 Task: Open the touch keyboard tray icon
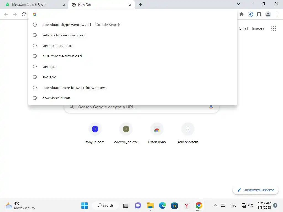pyautogui.click(x=223, y=205)
